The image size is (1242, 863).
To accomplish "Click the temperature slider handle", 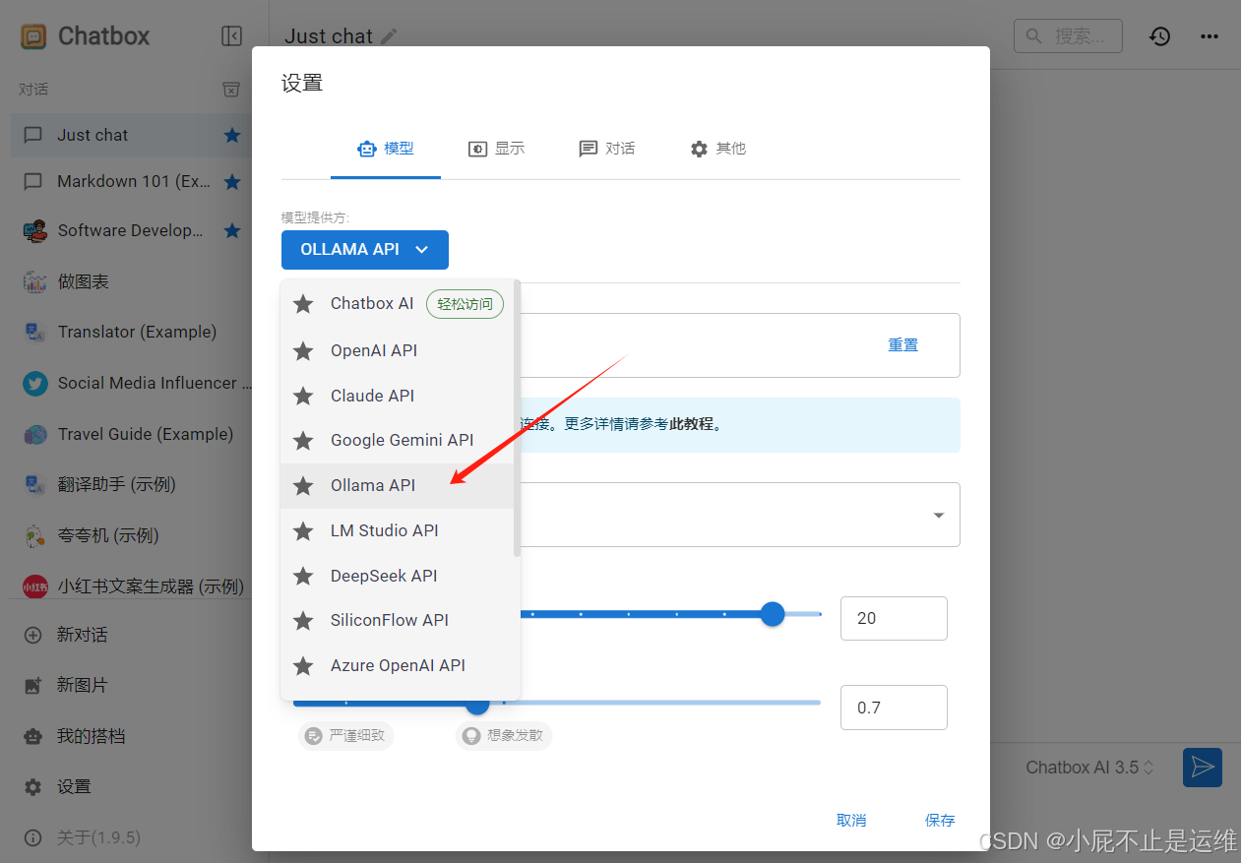I will tap(477, 703).
